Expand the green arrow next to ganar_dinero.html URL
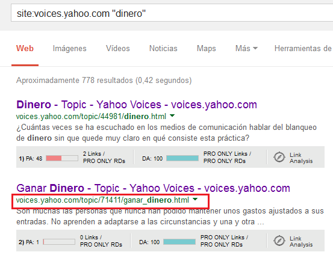The image size is (333, 258). pyautogui.click(x=195, y=199)
